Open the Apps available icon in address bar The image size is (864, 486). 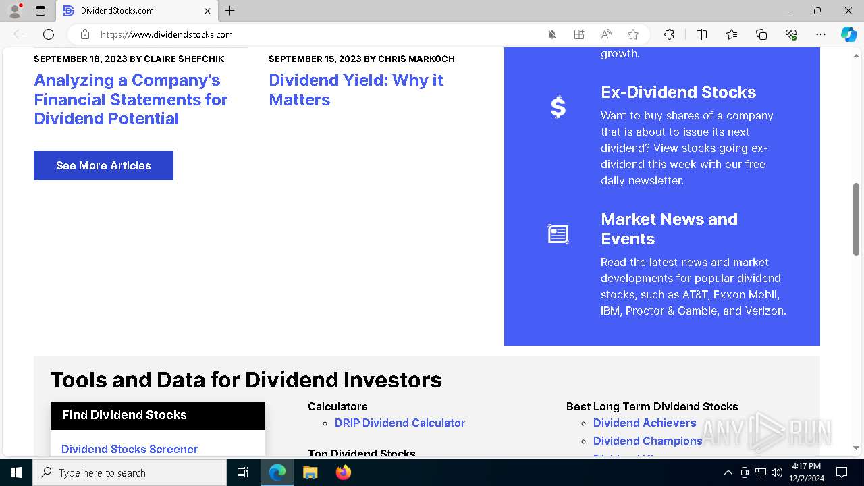pos(579,34)
